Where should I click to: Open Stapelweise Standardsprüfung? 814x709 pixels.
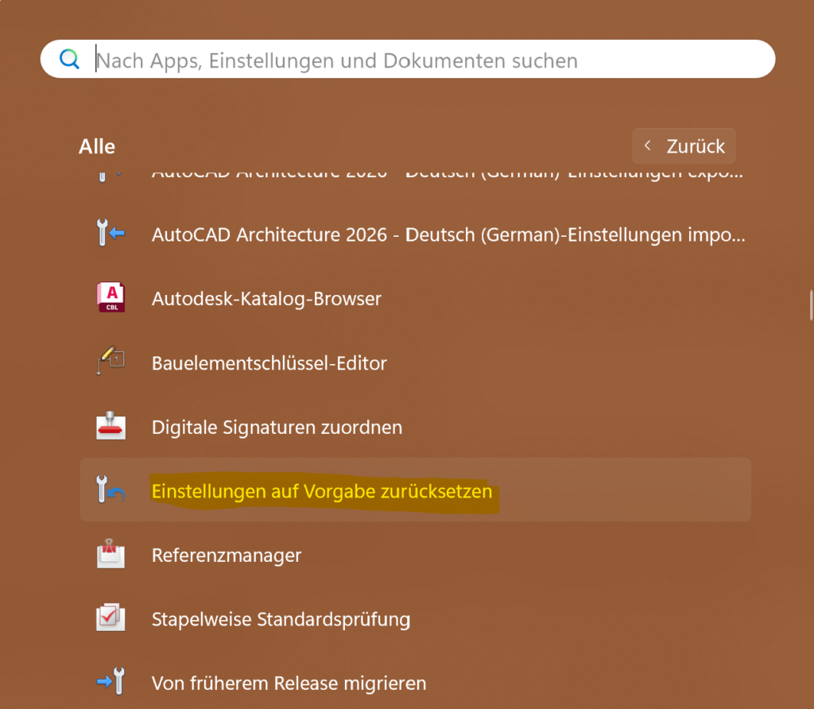click(x=281, y=618)
